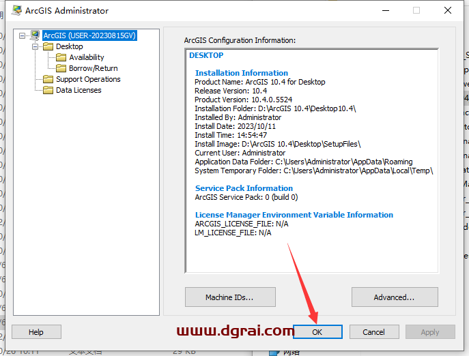Click the ArcGIS Service Pack: 0 (build 0) line
Viewport: 469px width, 356px height.
pos(246,197)
